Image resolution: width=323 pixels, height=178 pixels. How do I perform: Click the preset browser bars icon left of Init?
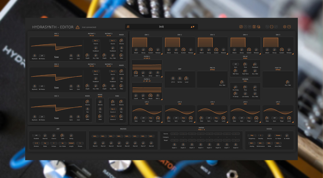pos(128,27)
